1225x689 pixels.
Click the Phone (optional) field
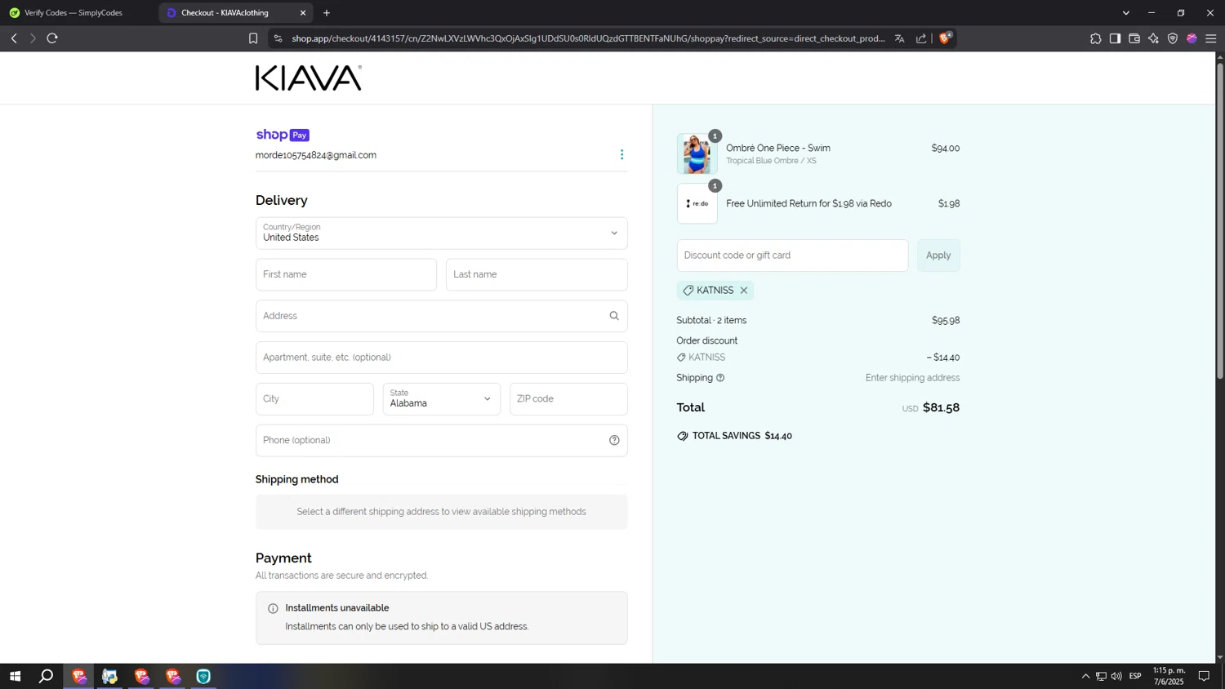(x=442, y=441)
